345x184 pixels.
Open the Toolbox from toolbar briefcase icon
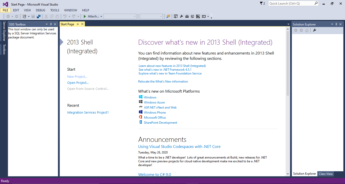(187, 16)
